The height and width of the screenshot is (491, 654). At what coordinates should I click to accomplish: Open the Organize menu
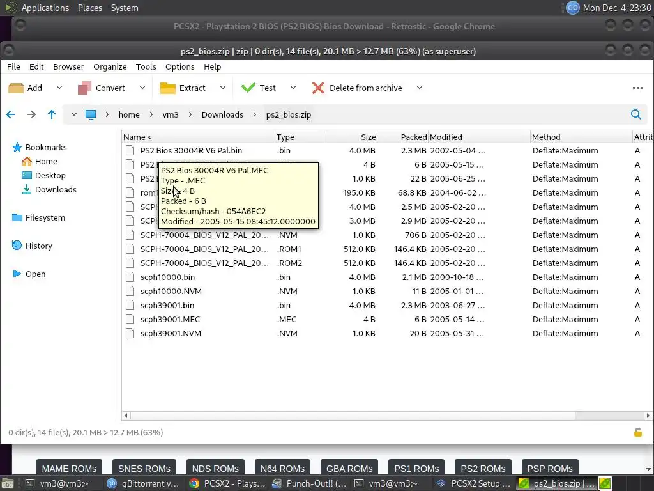[x=110, y=66]
